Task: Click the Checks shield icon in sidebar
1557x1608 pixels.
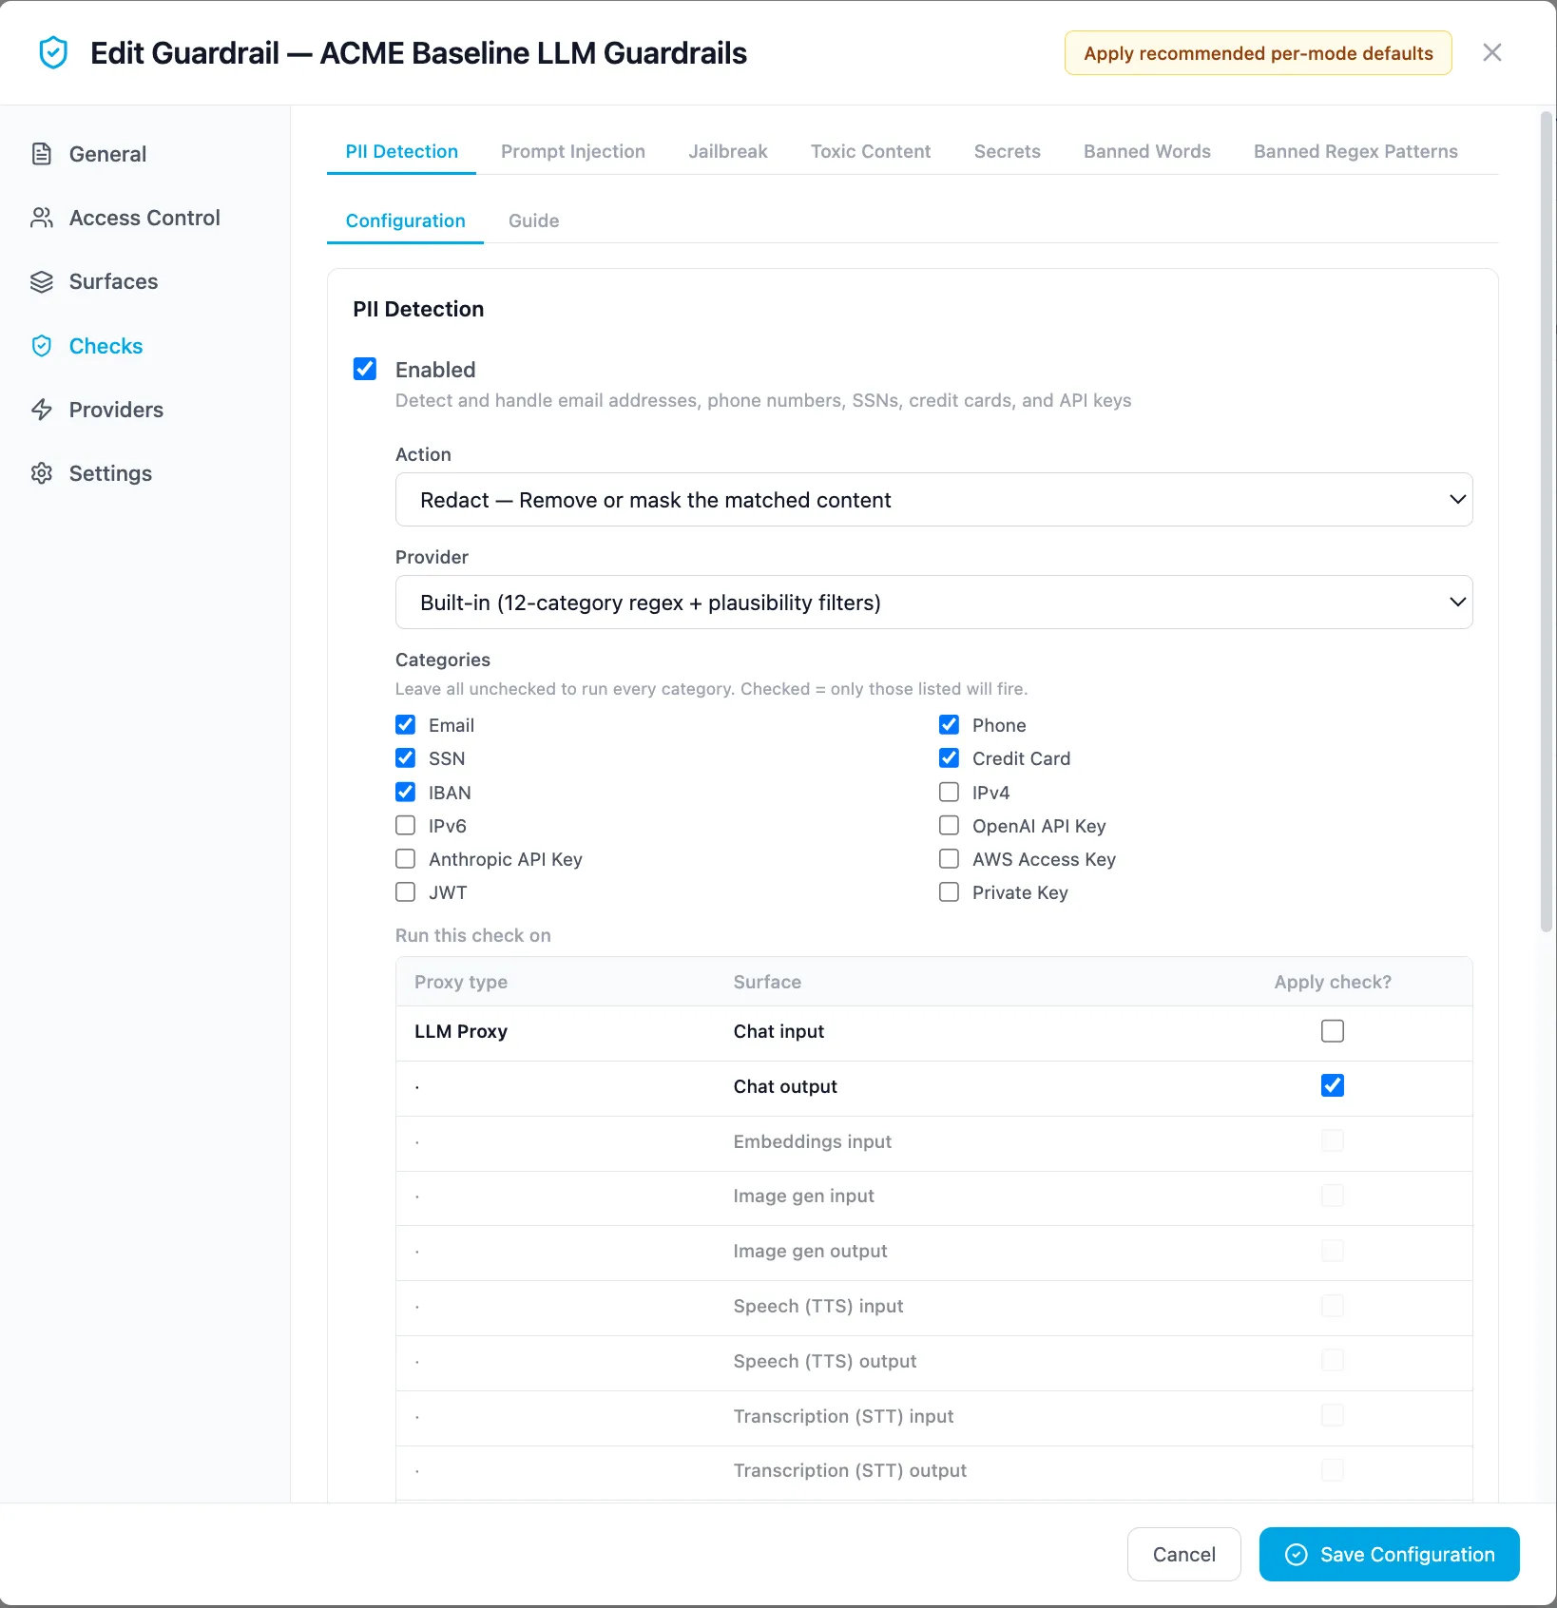Action: point(42,346)
